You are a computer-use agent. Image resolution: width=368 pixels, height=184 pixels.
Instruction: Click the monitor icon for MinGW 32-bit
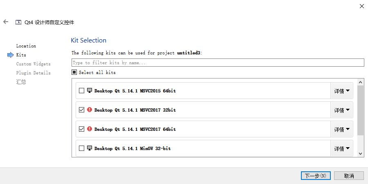point(90,148)
